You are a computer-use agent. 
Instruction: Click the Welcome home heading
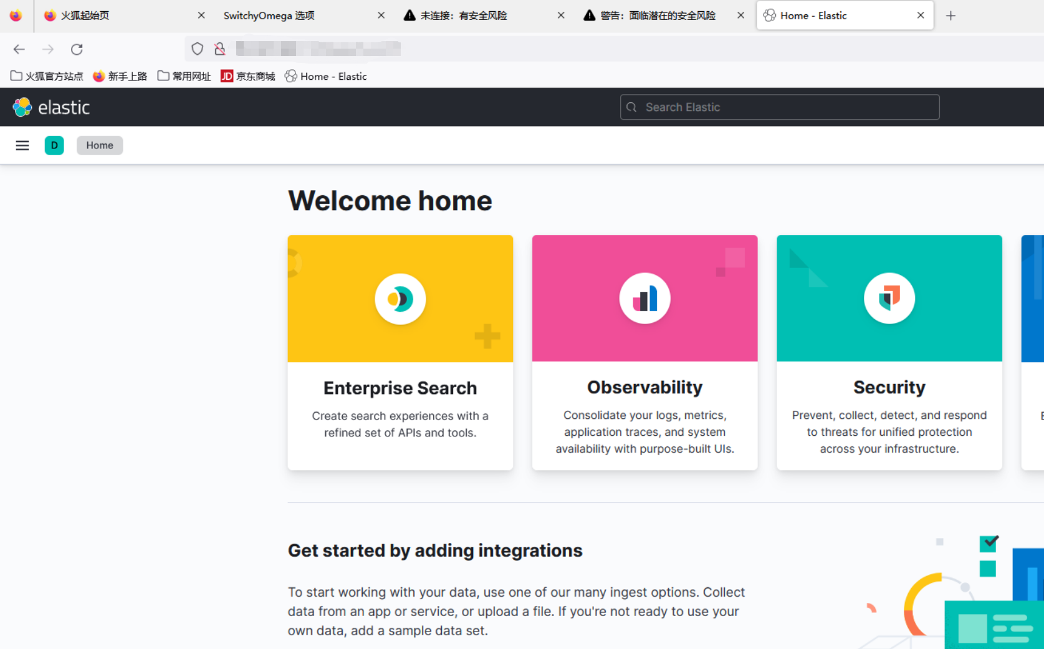click(x=390, y=201)
